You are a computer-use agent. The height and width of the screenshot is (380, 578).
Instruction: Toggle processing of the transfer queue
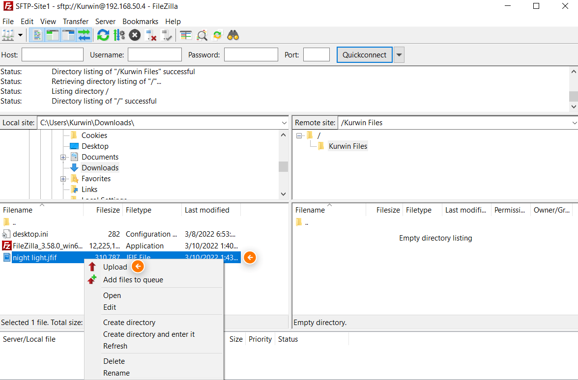click(118, 35)
